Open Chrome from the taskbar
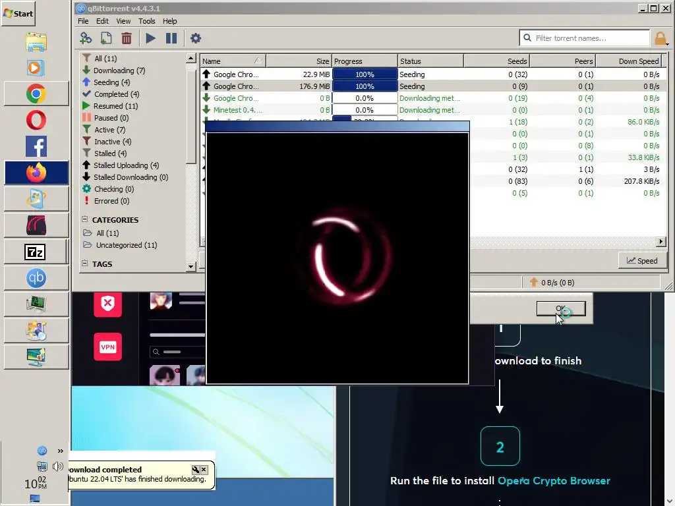Image resolution: width=675 pixels, height=506 pixels. point(36,94)
